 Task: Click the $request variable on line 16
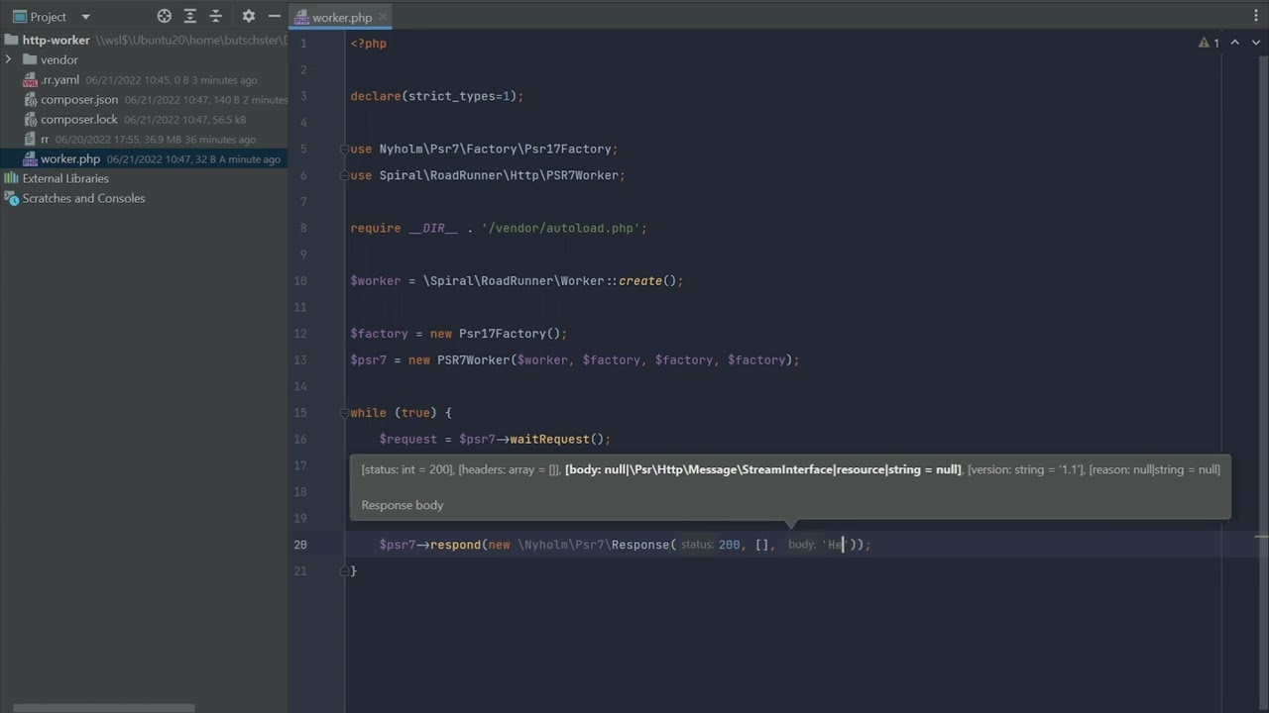pyautogui.click(x=408, y=439)
